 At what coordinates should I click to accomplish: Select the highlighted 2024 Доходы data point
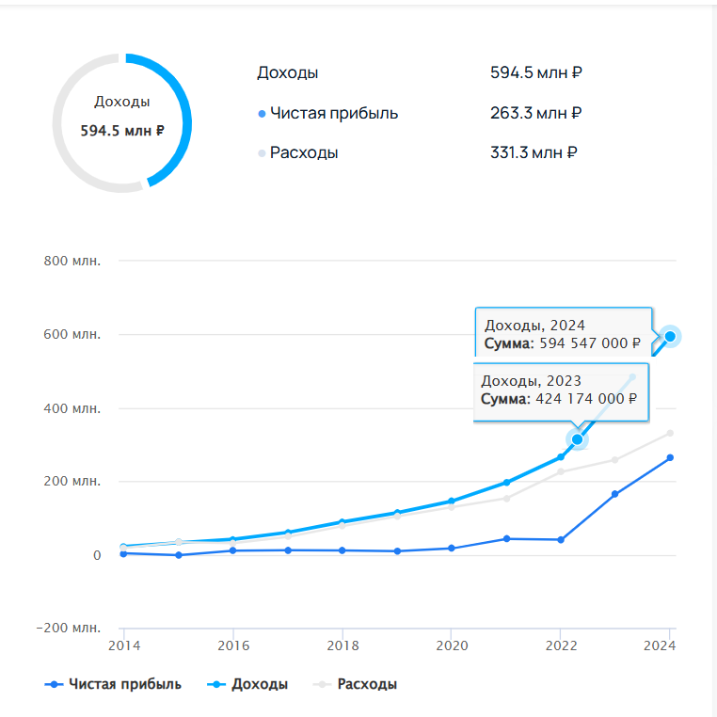pos(670,336)
